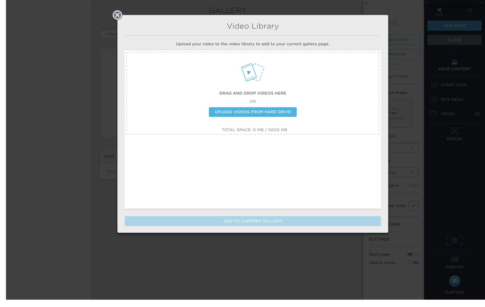
Task: Click the Start Page arrow icon
Action: pyautogui.click(x=433, y=85)
